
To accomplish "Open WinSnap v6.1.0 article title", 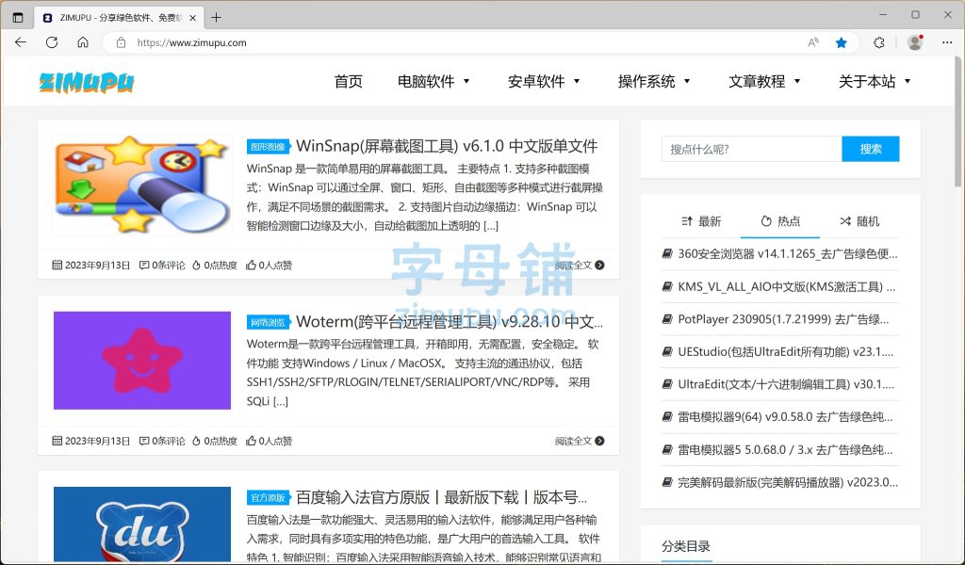I will [447, 146].
